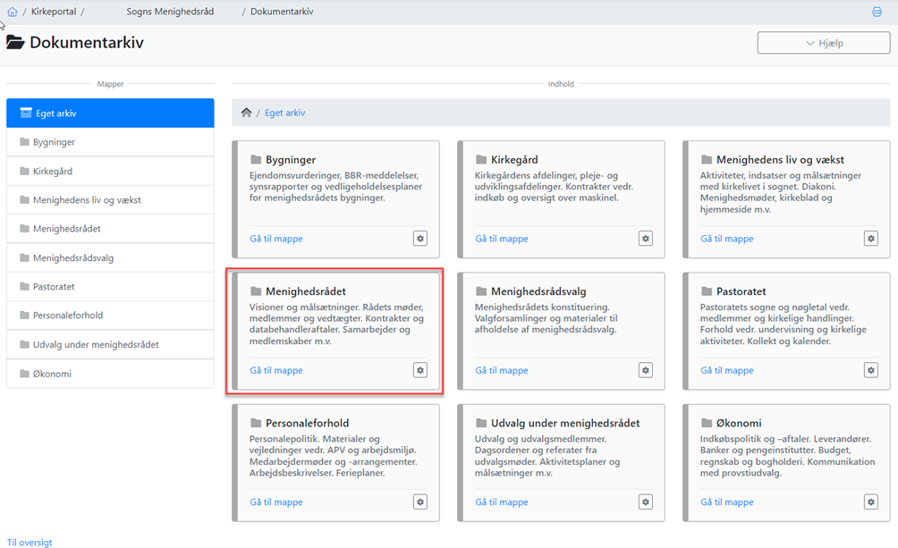
Task: Select Menighedens liv og vækst in sidebar
Action: [x=110, y=200]
